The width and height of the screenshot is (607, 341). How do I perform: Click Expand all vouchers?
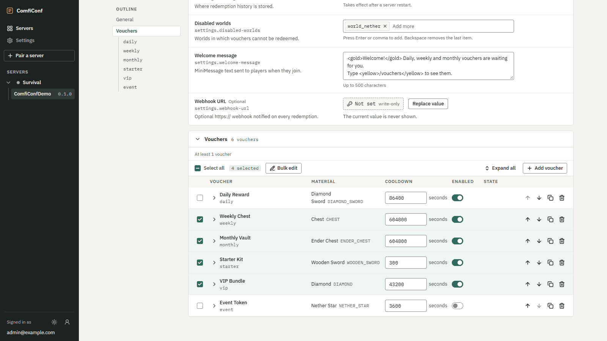(500, 168)
